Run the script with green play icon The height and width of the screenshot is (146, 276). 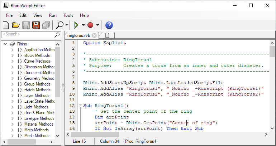click(76, 25)
